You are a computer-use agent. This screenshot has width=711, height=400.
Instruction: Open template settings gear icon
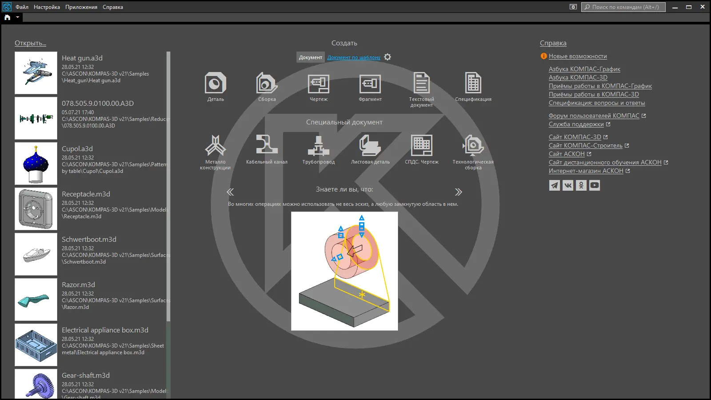(387, 57)
